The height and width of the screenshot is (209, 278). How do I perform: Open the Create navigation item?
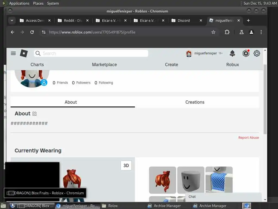(x=172, y=64)
